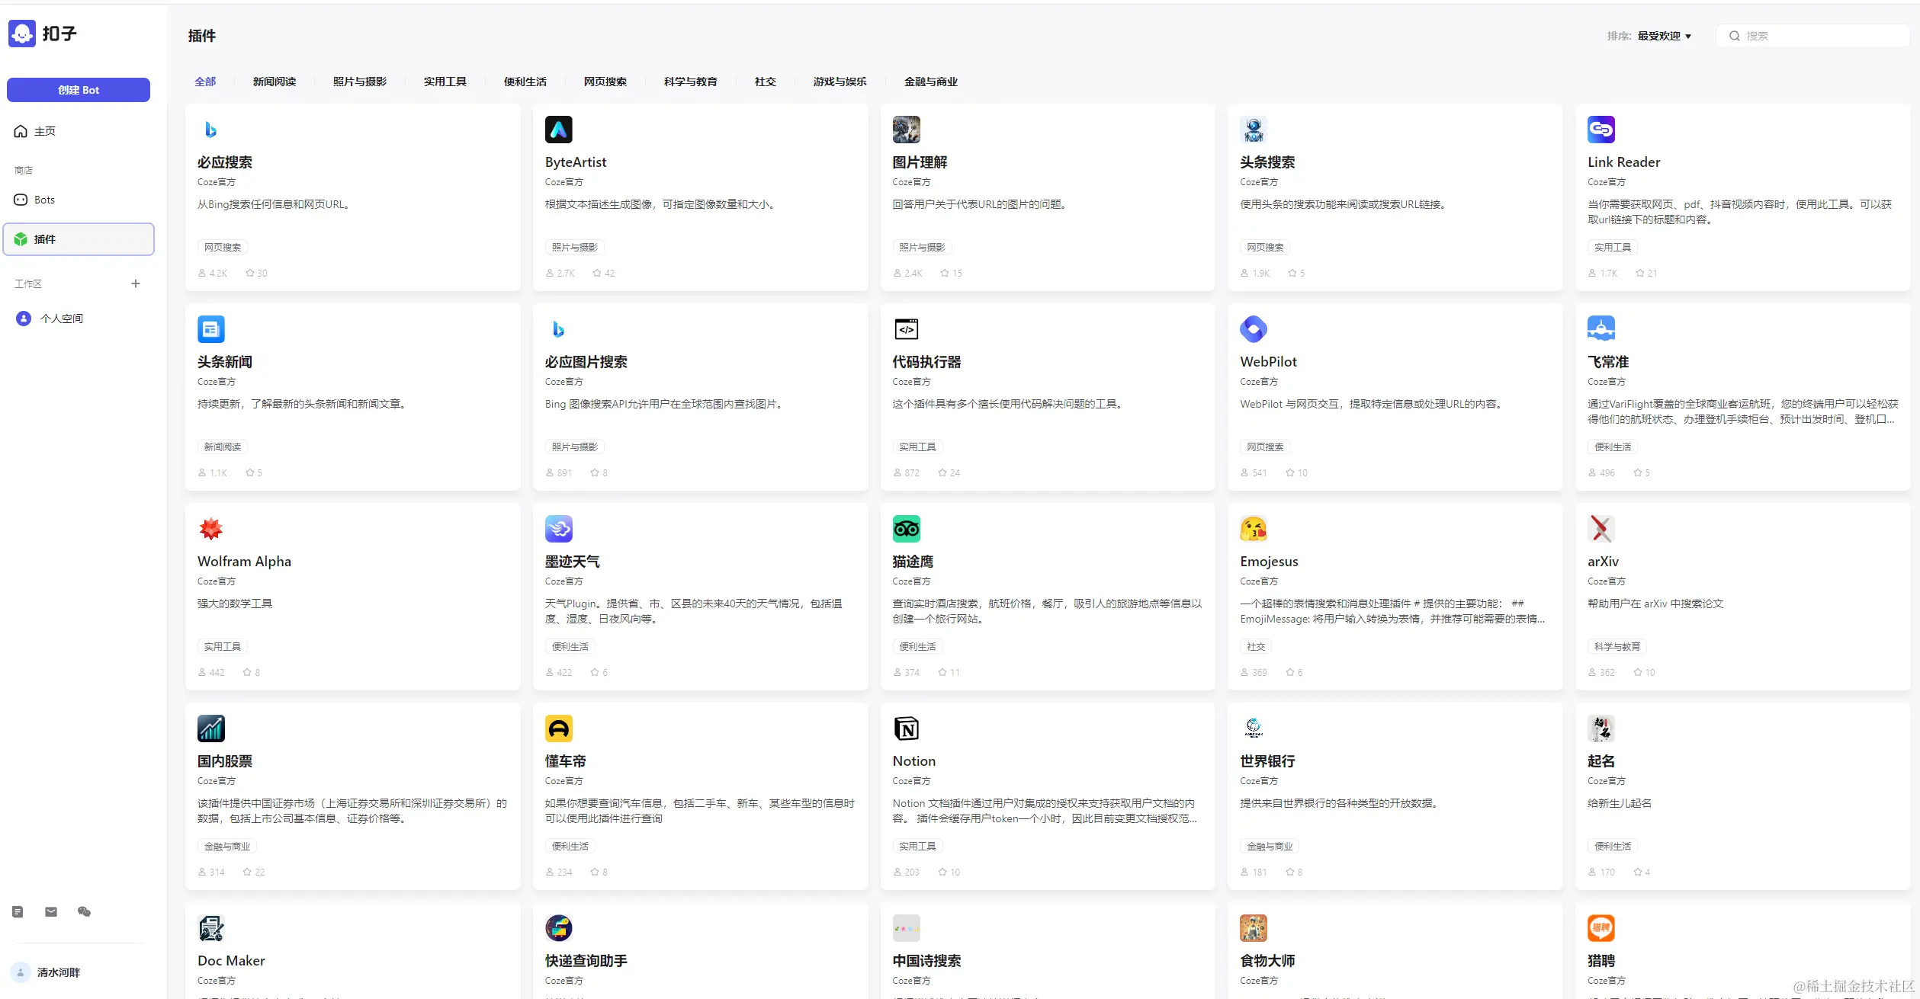Open the ByteArtist plugin icon

click(x=559, y=130)
